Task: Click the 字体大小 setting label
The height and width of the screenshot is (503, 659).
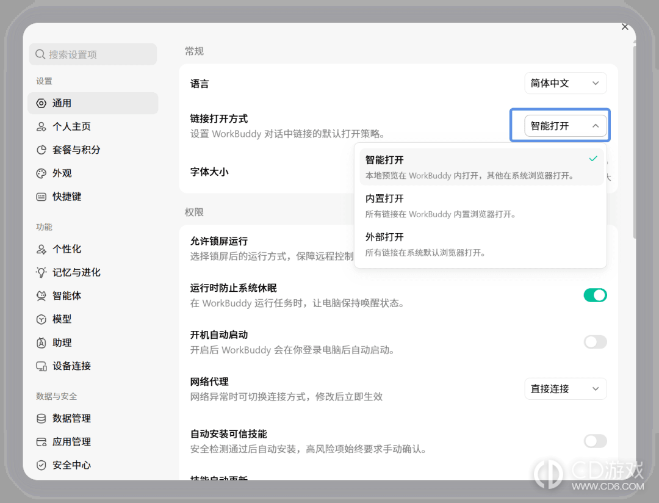Action: click(x=209, y=172)
